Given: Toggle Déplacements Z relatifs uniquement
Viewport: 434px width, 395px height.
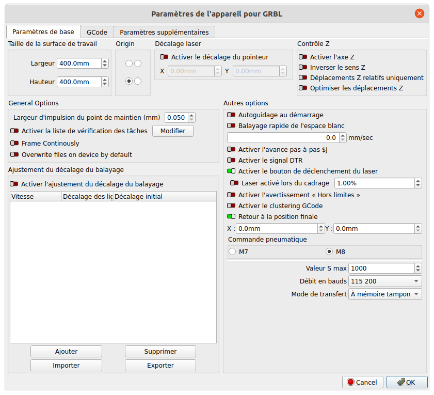Looking at the screenshot, I should pyautogui.click(x=303, y=77).
